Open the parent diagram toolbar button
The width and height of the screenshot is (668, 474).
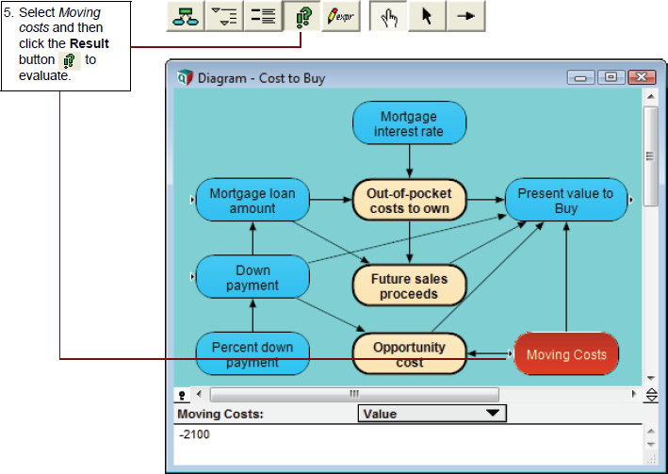coord(186,16)
